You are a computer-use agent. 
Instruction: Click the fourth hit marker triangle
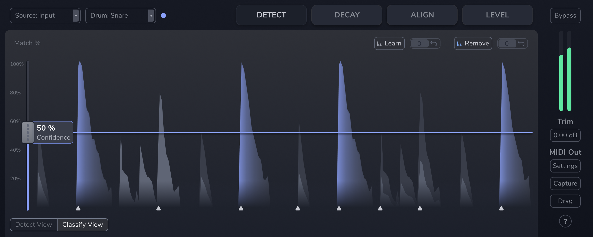point(298,208)
